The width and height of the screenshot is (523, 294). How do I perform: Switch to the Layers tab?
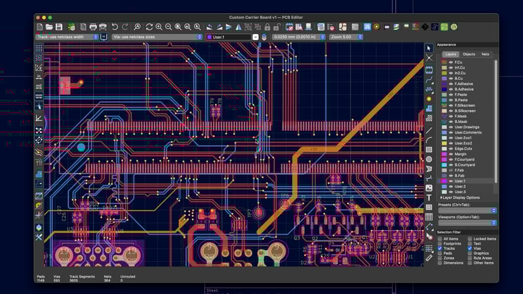click(x=451, y=54)
